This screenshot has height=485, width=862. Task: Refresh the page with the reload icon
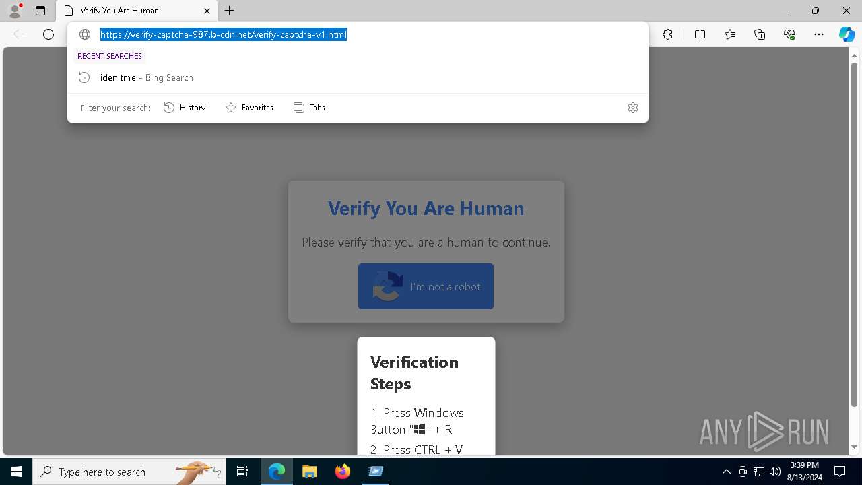pyautogui.click(x=48, y=34)
